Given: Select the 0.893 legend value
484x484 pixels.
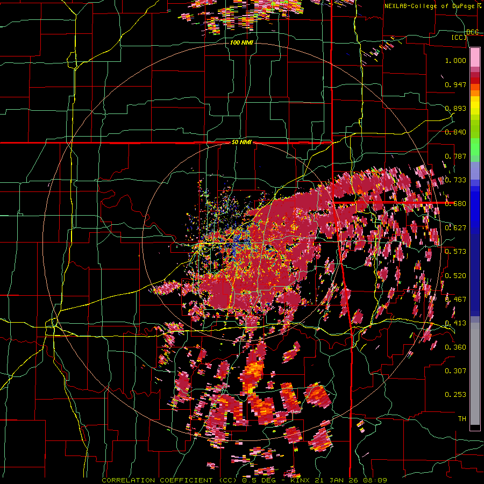Looking at the screenshot, I should (x=455, y=108).
